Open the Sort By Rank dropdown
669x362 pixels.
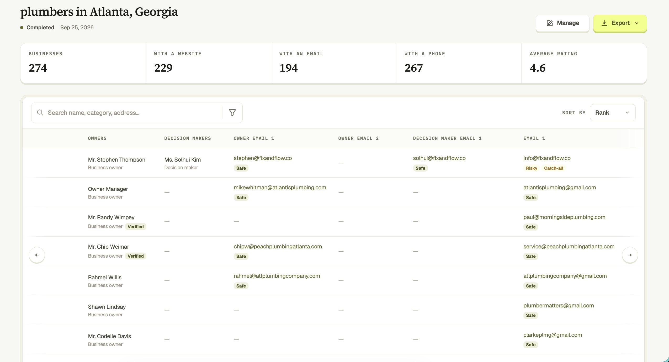613,113
